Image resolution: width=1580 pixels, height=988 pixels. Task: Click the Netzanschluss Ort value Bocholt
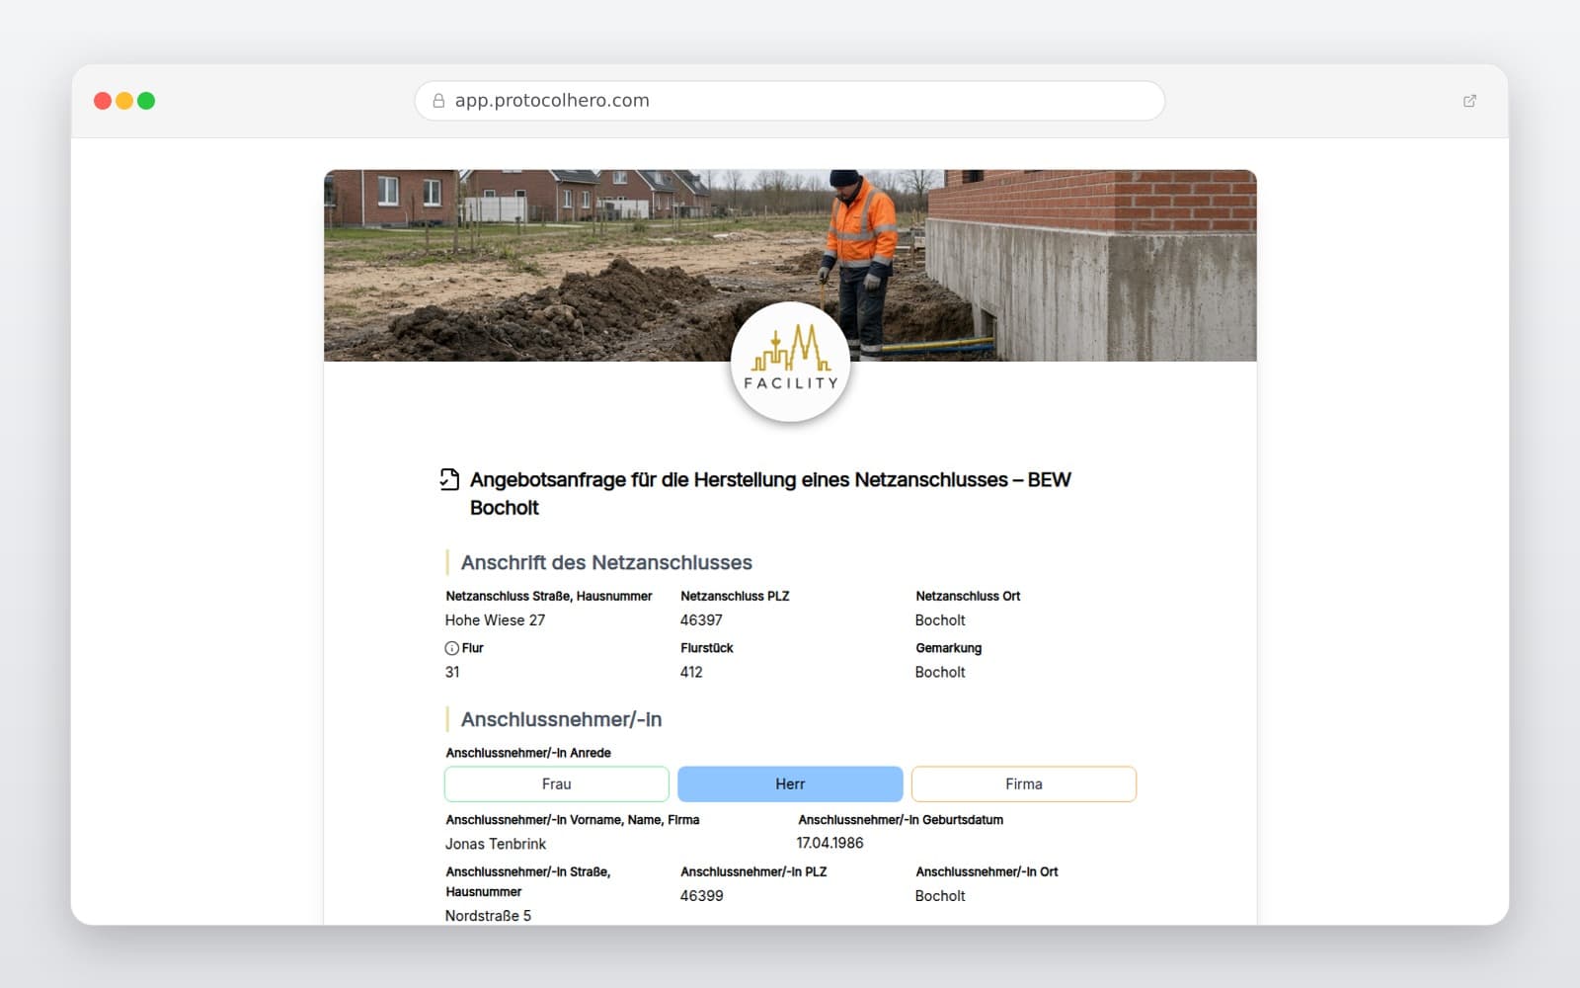pyautogui.click(x=940, y=620)
